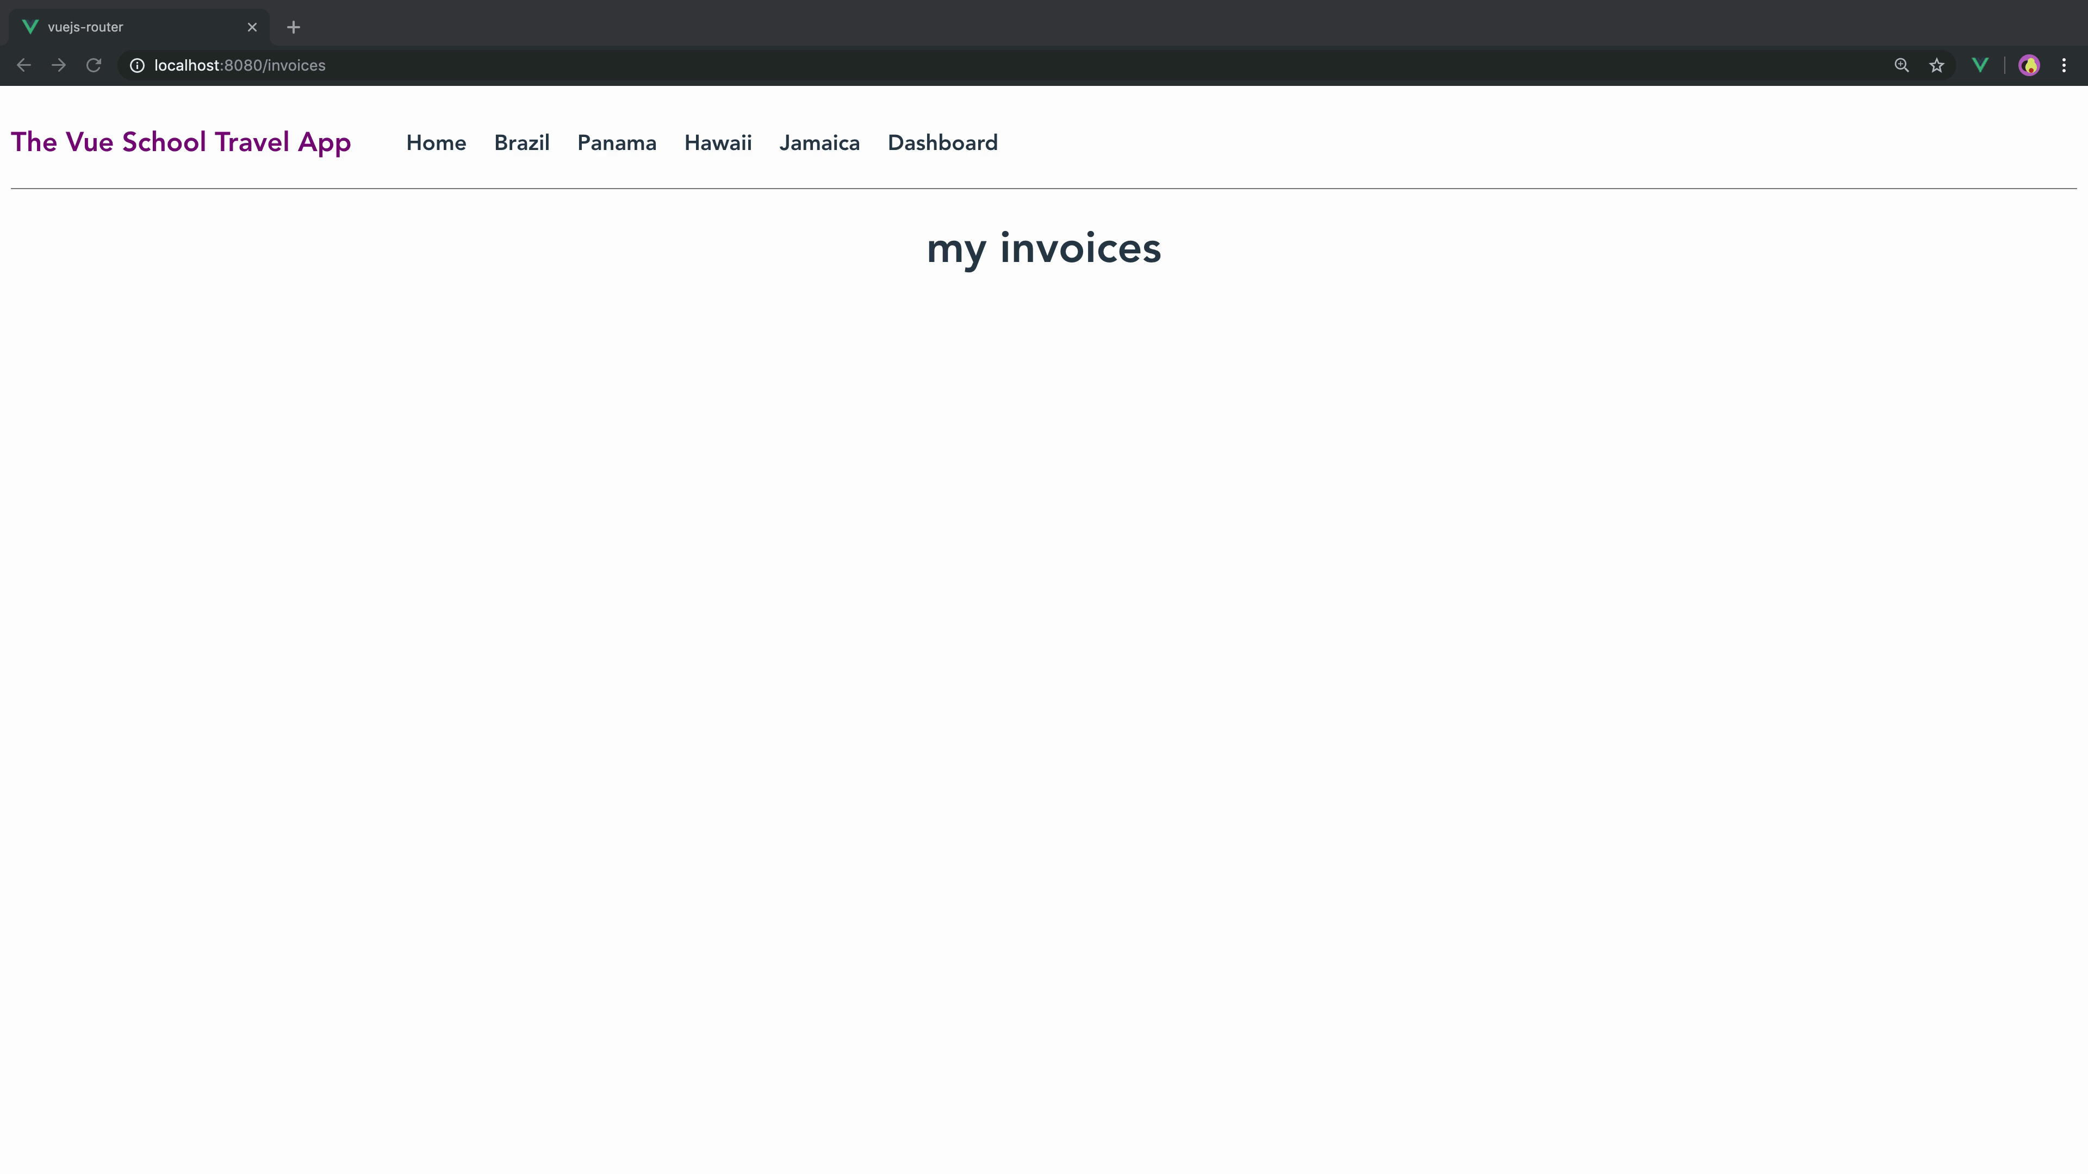Bookmark this page with the star icon
The height and width of the screenshot is (1174, 2088).
1936,66
